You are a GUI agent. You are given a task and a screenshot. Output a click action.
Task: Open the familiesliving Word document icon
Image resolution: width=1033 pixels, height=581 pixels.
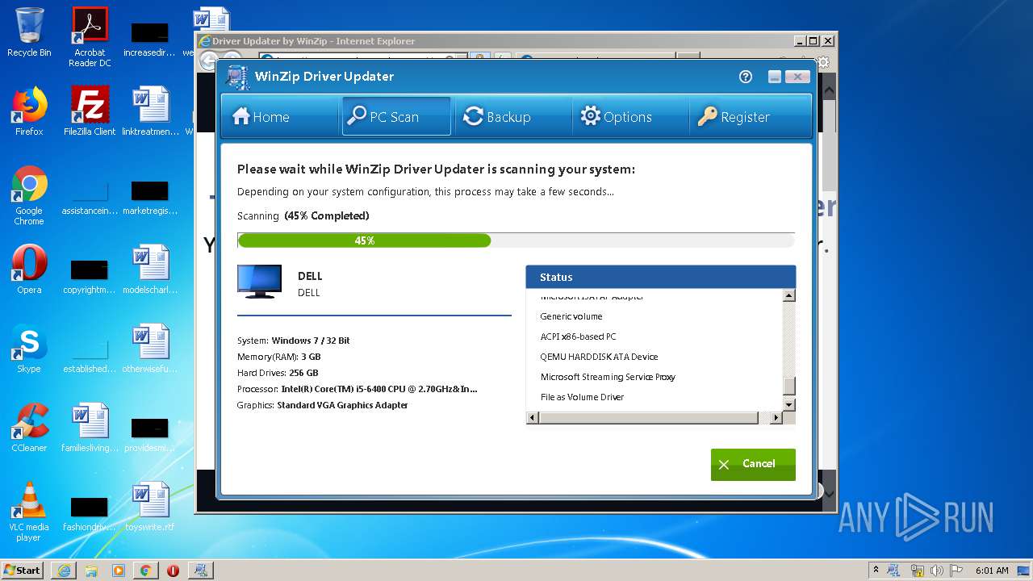(x=90, y=427)
